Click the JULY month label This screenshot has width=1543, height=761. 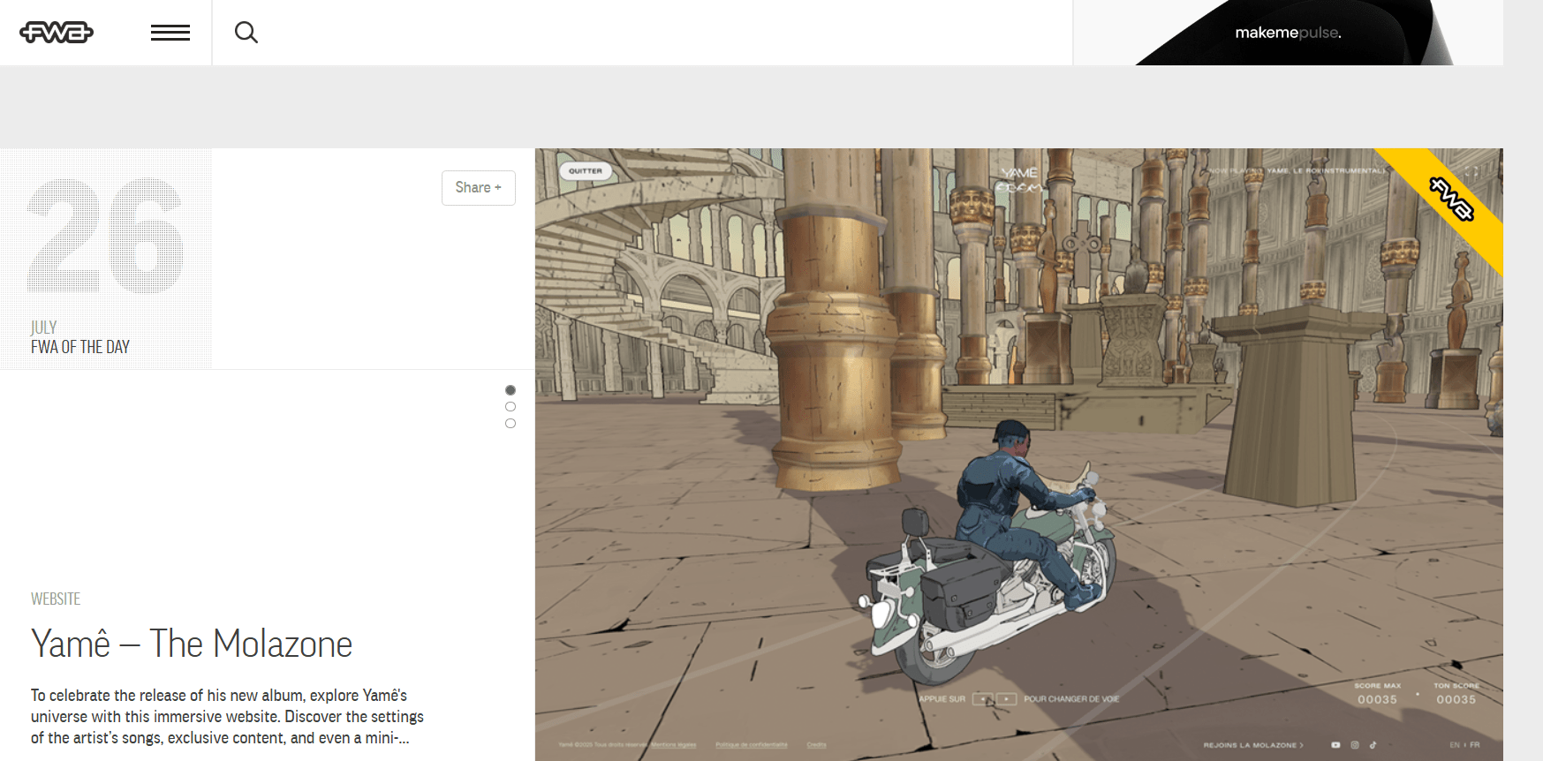pyautogui.click(x=44, y=328)
